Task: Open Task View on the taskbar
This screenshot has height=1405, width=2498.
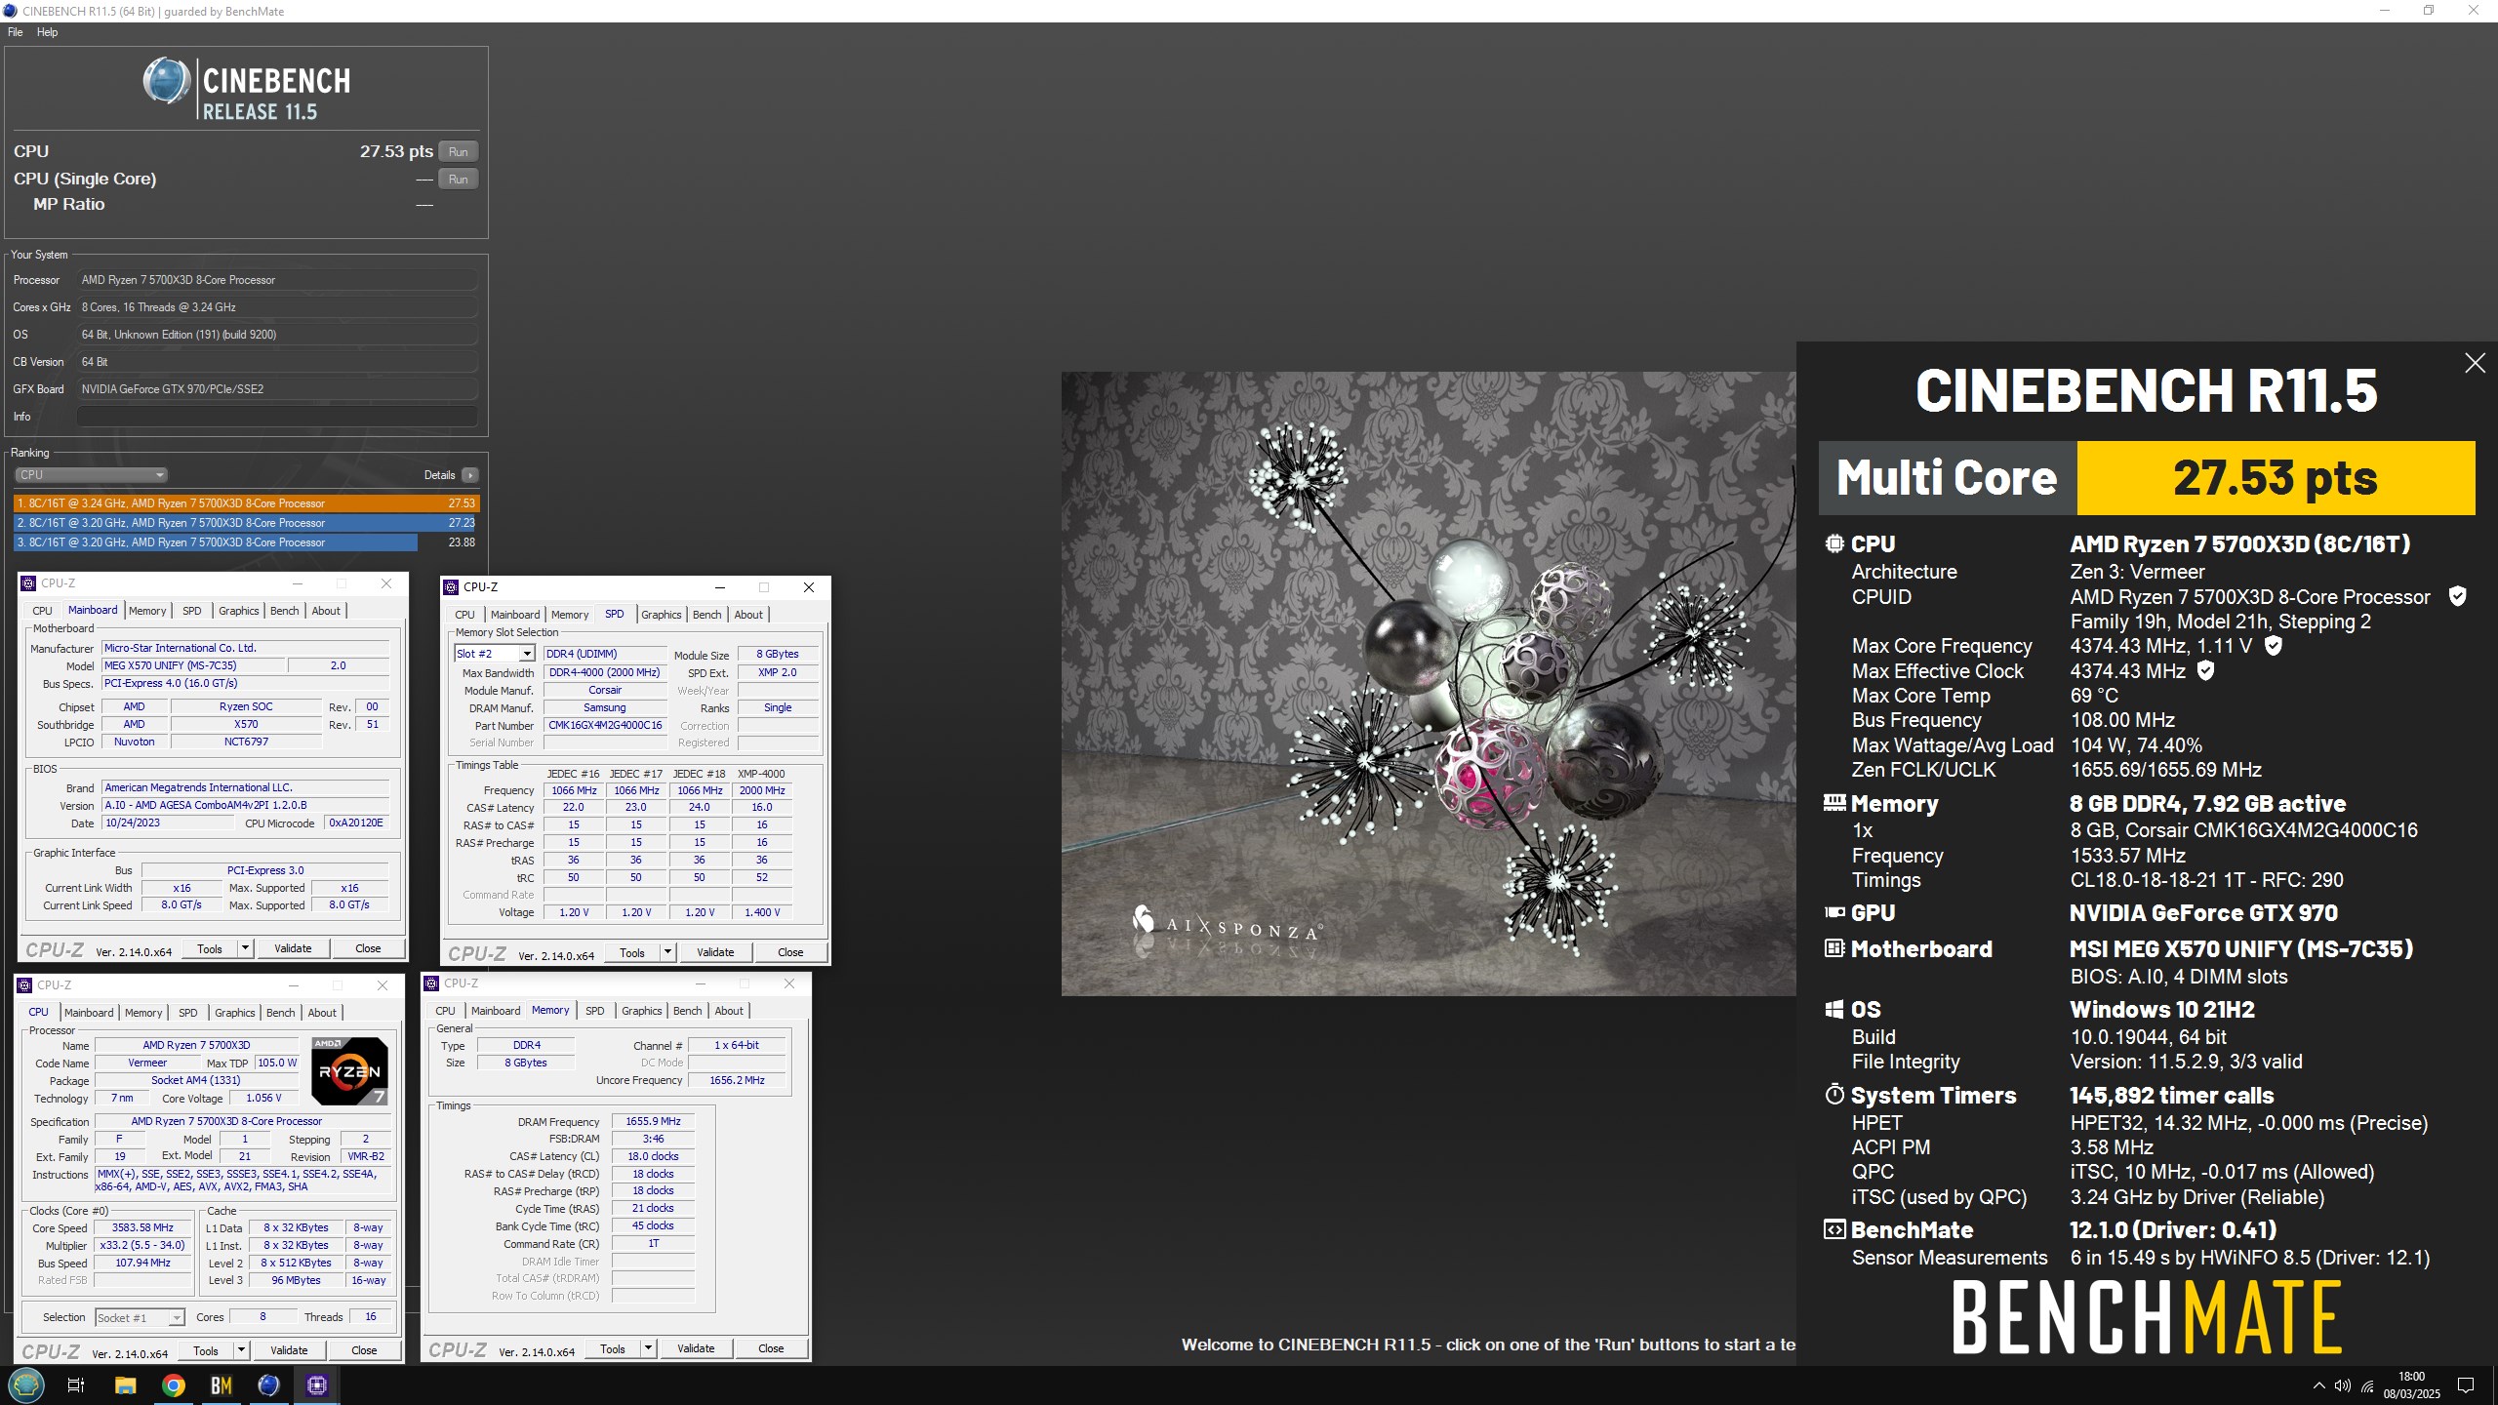Action: (x=75, y=1385)
